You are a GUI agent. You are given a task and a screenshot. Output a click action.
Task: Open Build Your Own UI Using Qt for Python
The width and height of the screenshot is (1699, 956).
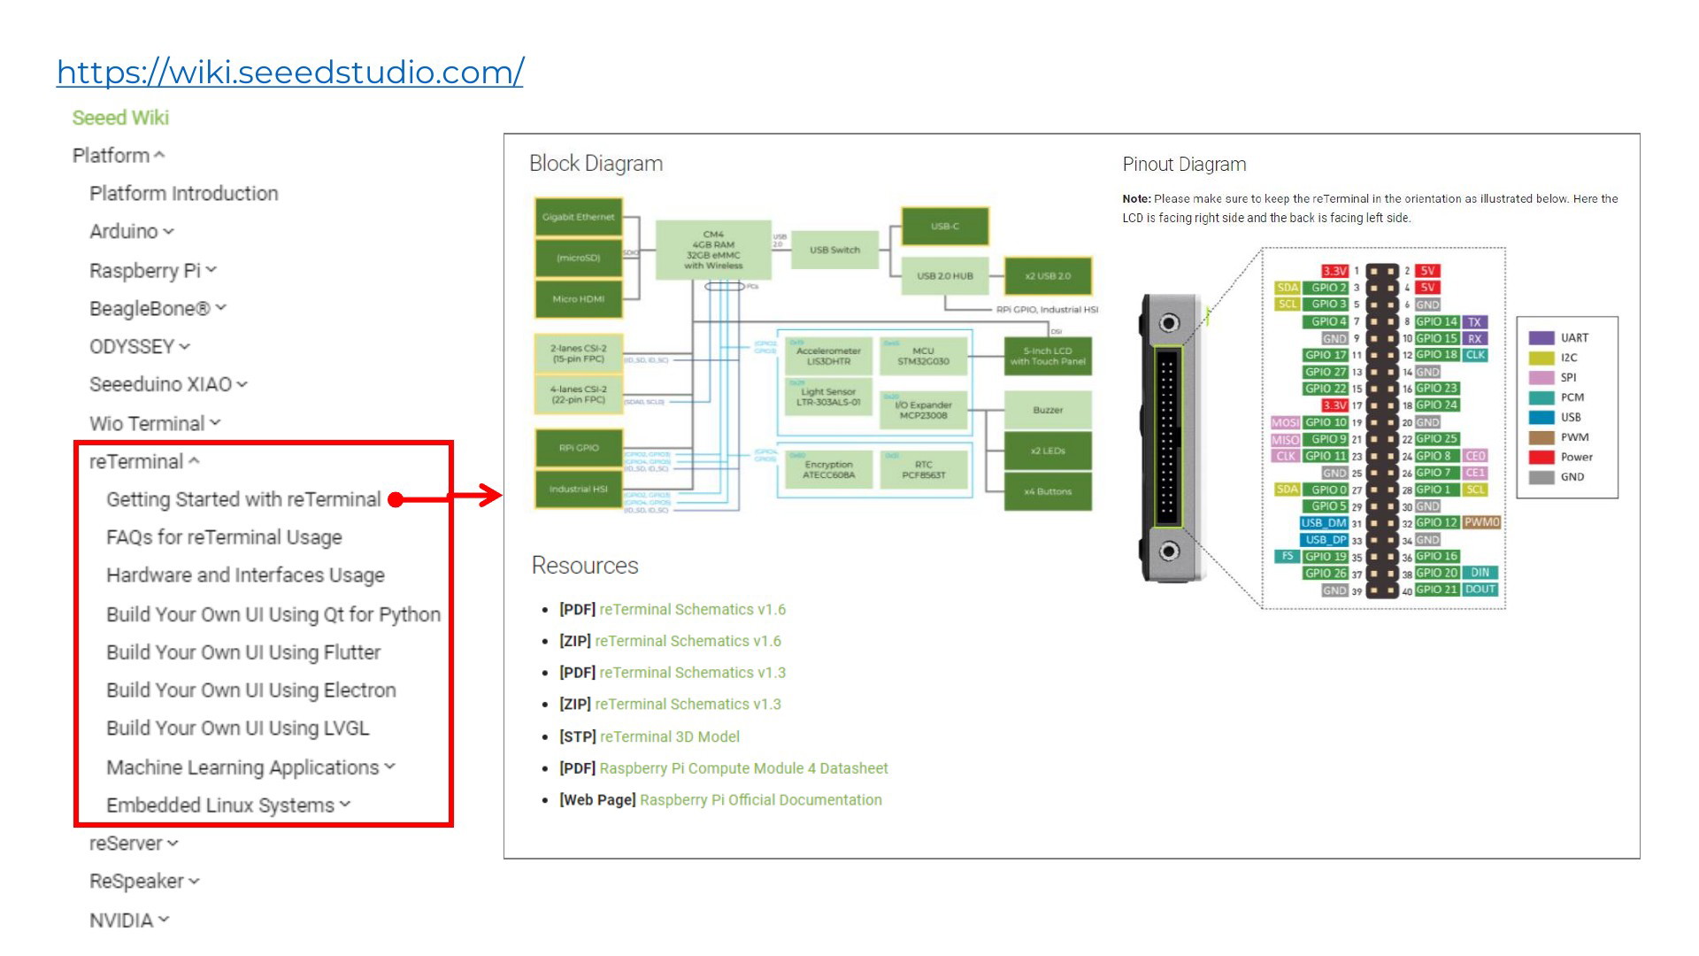click(x=273, y=614)
